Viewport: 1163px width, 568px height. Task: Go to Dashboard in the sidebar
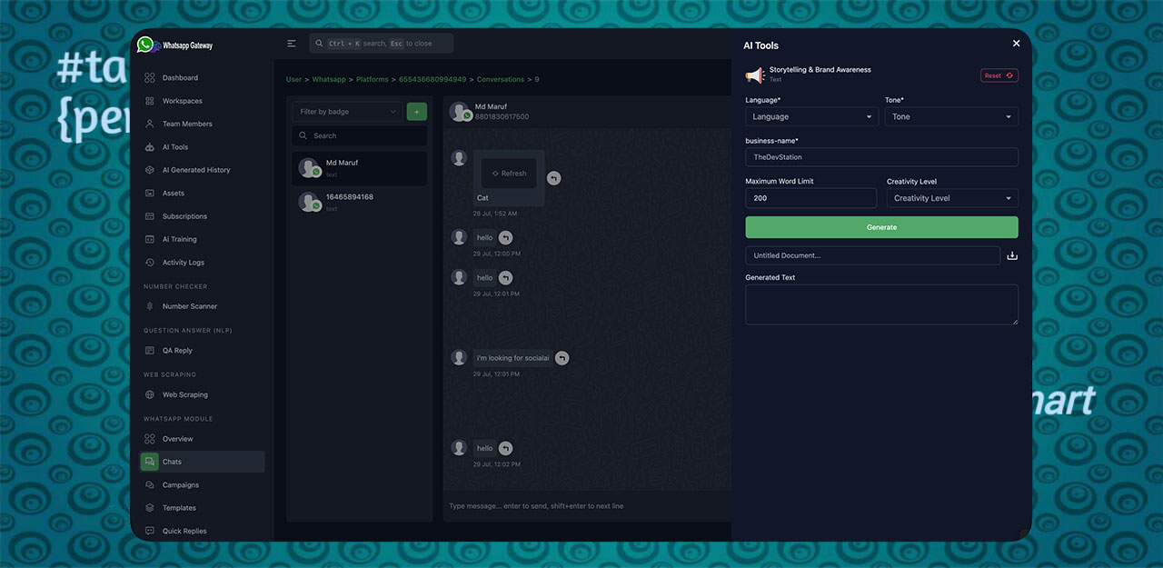(x=180, y=78)
